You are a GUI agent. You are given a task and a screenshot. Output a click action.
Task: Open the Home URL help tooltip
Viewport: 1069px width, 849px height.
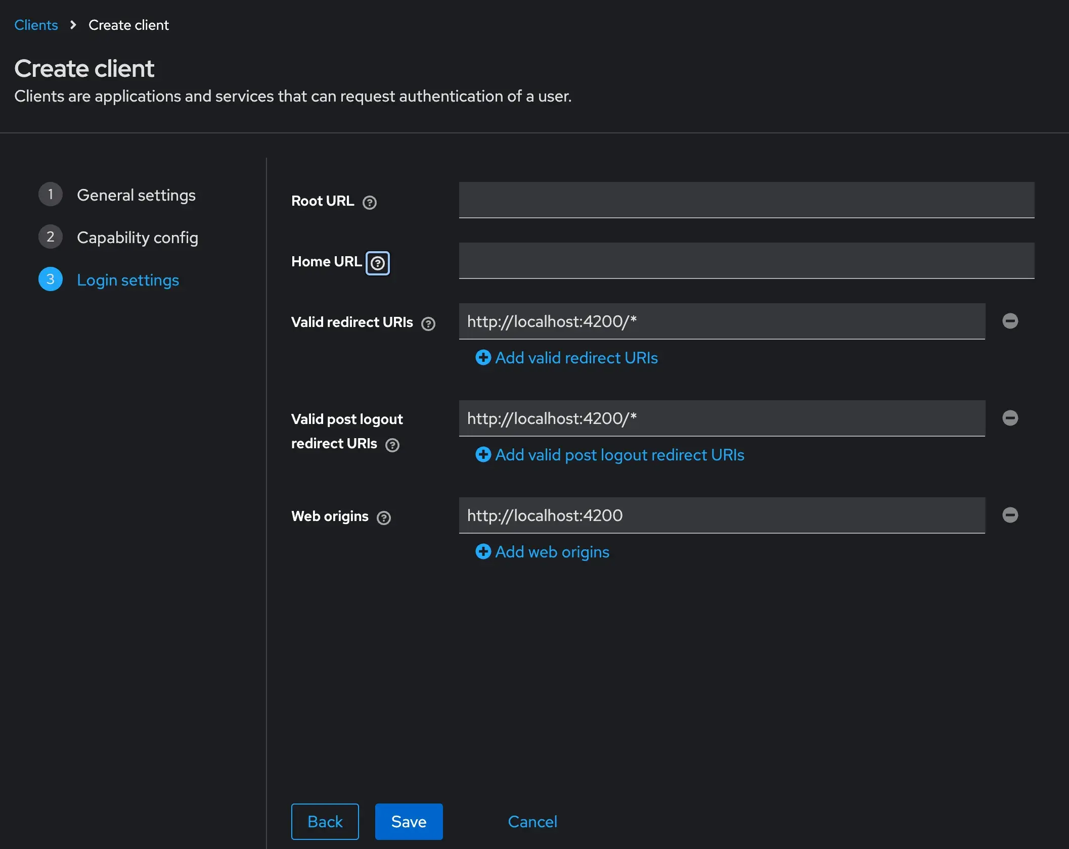point(377,263)
